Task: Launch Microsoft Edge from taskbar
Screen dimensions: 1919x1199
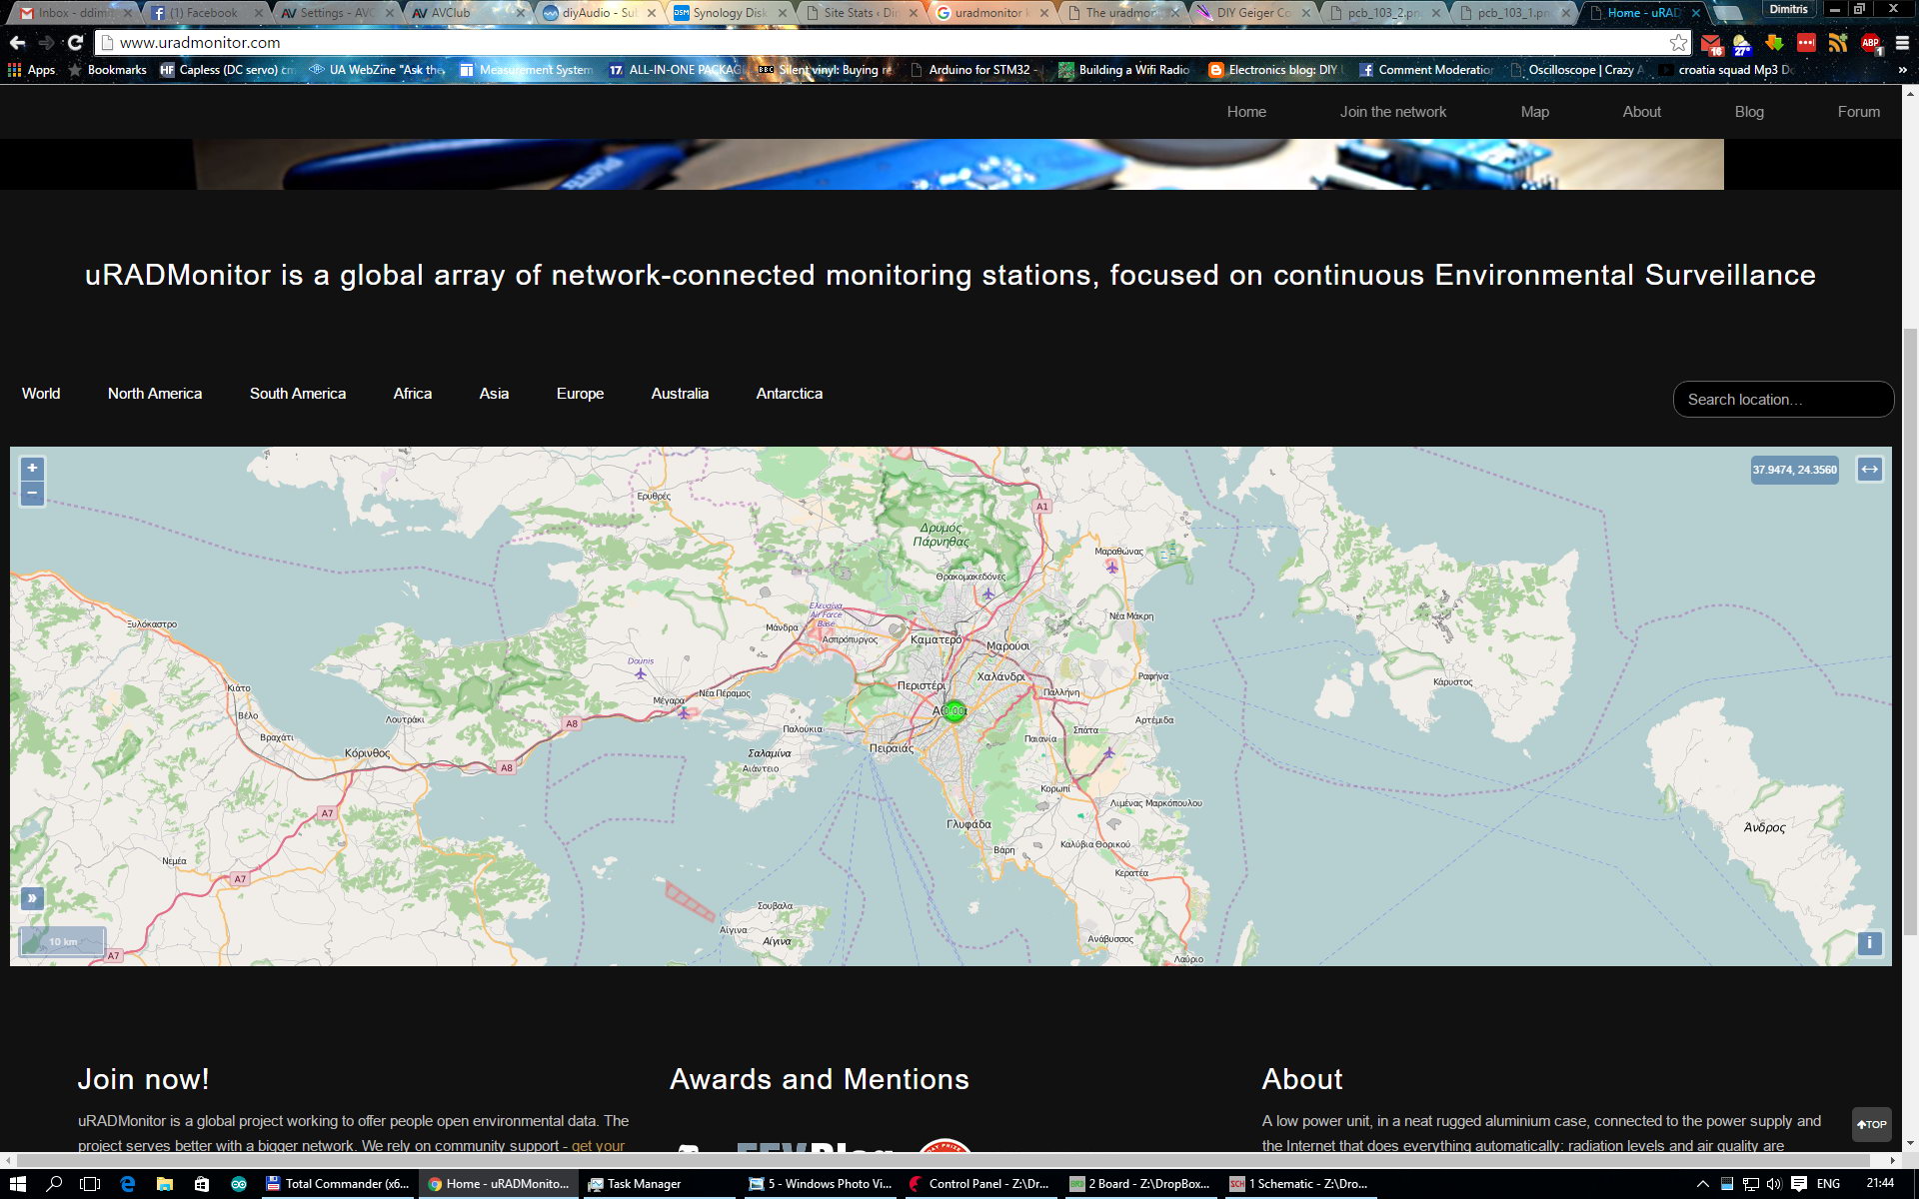Action: click(x=128, y=1183)
